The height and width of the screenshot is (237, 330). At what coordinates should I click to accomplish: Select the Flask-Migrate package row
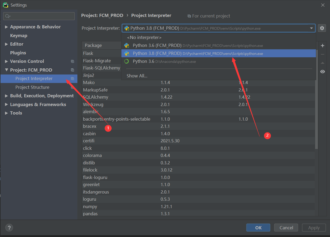point(102,61)
